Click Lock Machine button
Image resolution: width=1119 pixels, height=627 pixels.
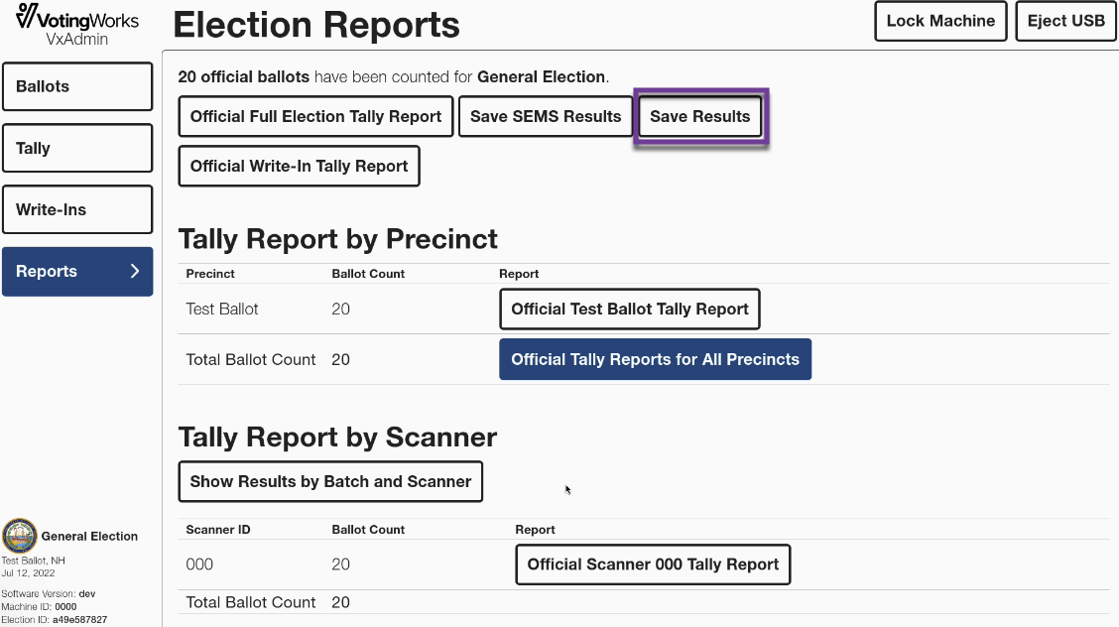coord(940,21)
